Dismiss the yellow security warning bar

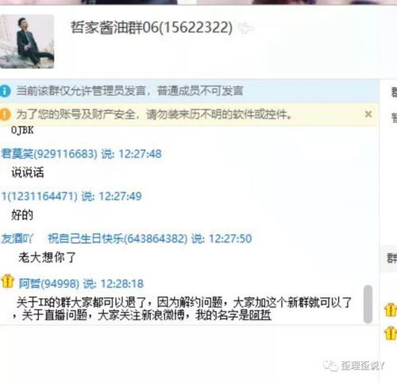pyautogui.click(x=368, y=114)
